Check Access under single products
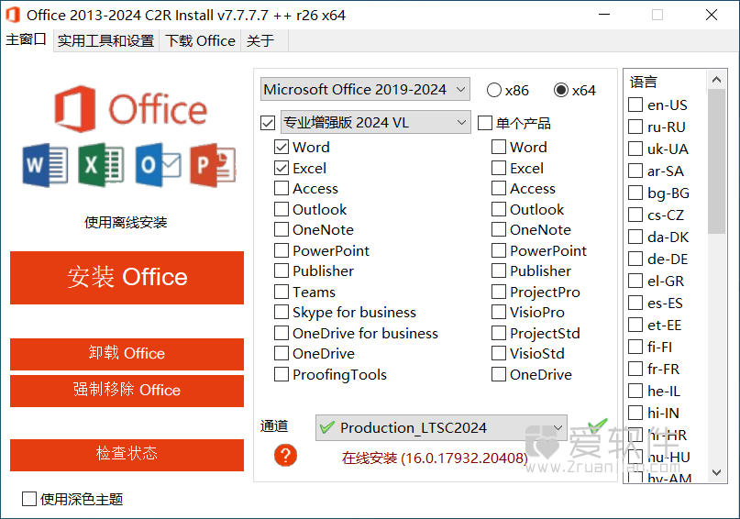Image resolution: width=740 pixels, height=519 pixels. click(499, 188)
